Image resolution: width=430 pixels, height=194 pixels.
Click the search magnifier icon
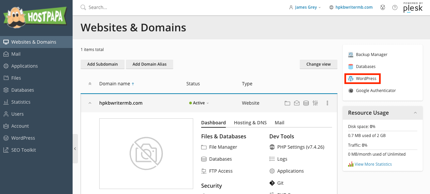(x=83, y=7)
